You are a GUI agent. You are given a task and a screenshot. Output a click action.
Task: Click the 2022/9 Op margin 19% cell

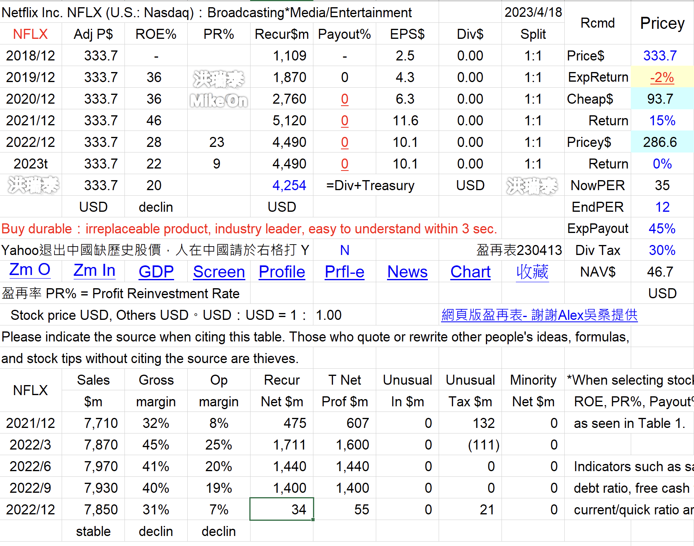[219, 488]
